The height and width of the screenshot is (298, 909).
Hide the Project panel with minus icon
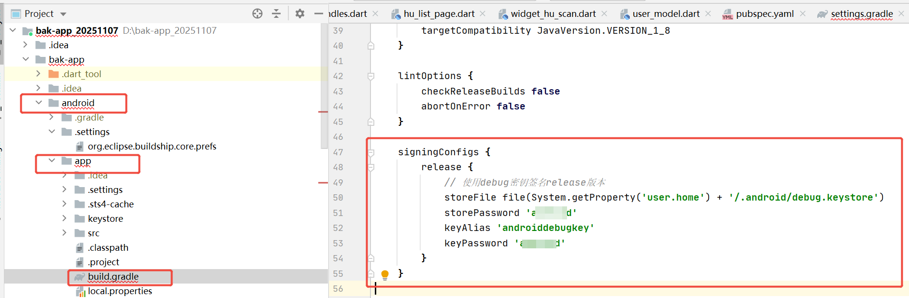[318, 14]
